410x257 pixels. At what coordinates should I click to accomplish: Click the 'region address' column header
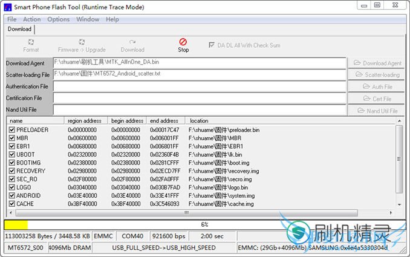point(86,121)
